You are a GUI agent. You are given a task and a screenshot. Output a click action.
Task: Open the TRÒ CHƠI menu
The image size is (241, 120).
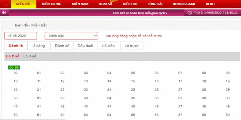point(130,4)
